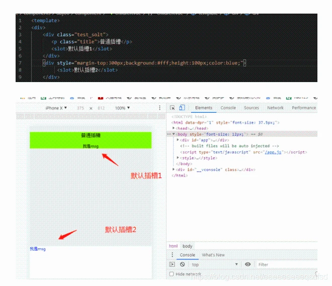Click the blue 我是msg text in page preview
Image resolution: width=332 pixels, height=286 pixels.
pos(38,249)
